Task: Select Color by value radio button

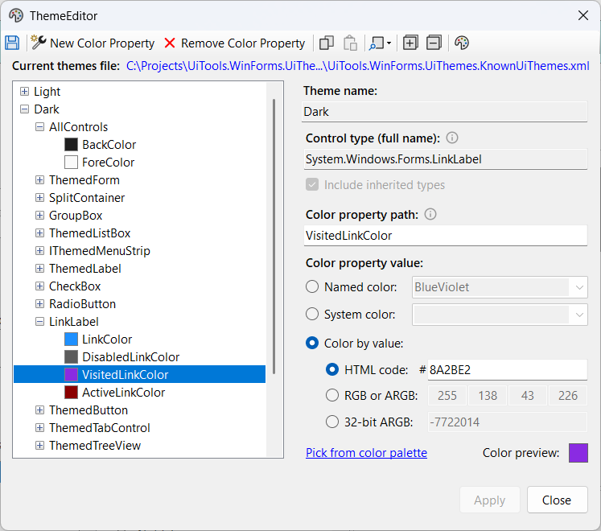Action: 312,343
